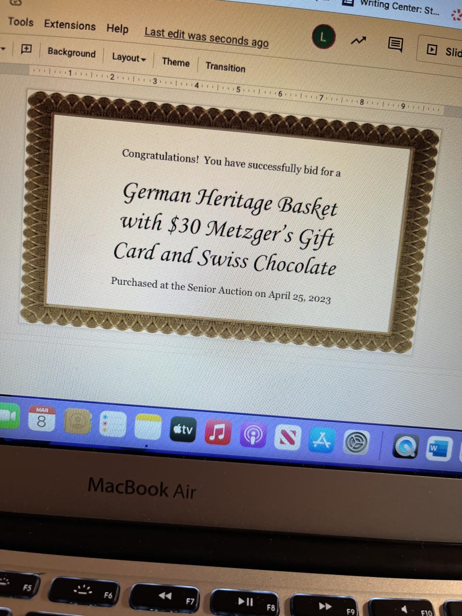
Task: Select the Purchased at the Senior Auction text
Action: (221, 290)
